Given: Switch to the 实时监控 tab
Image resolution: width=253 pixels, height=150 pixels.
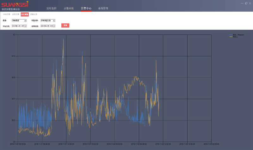Looking at the screenshot, I should 51,8.
